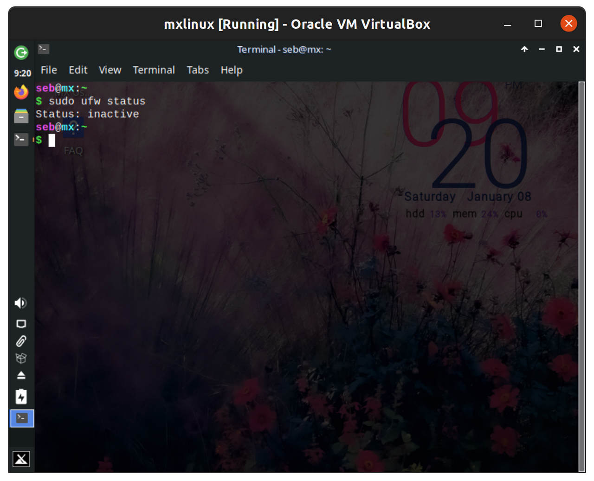
Task: Open the Terminal menu in menu bar
Action: click(154, 70)
